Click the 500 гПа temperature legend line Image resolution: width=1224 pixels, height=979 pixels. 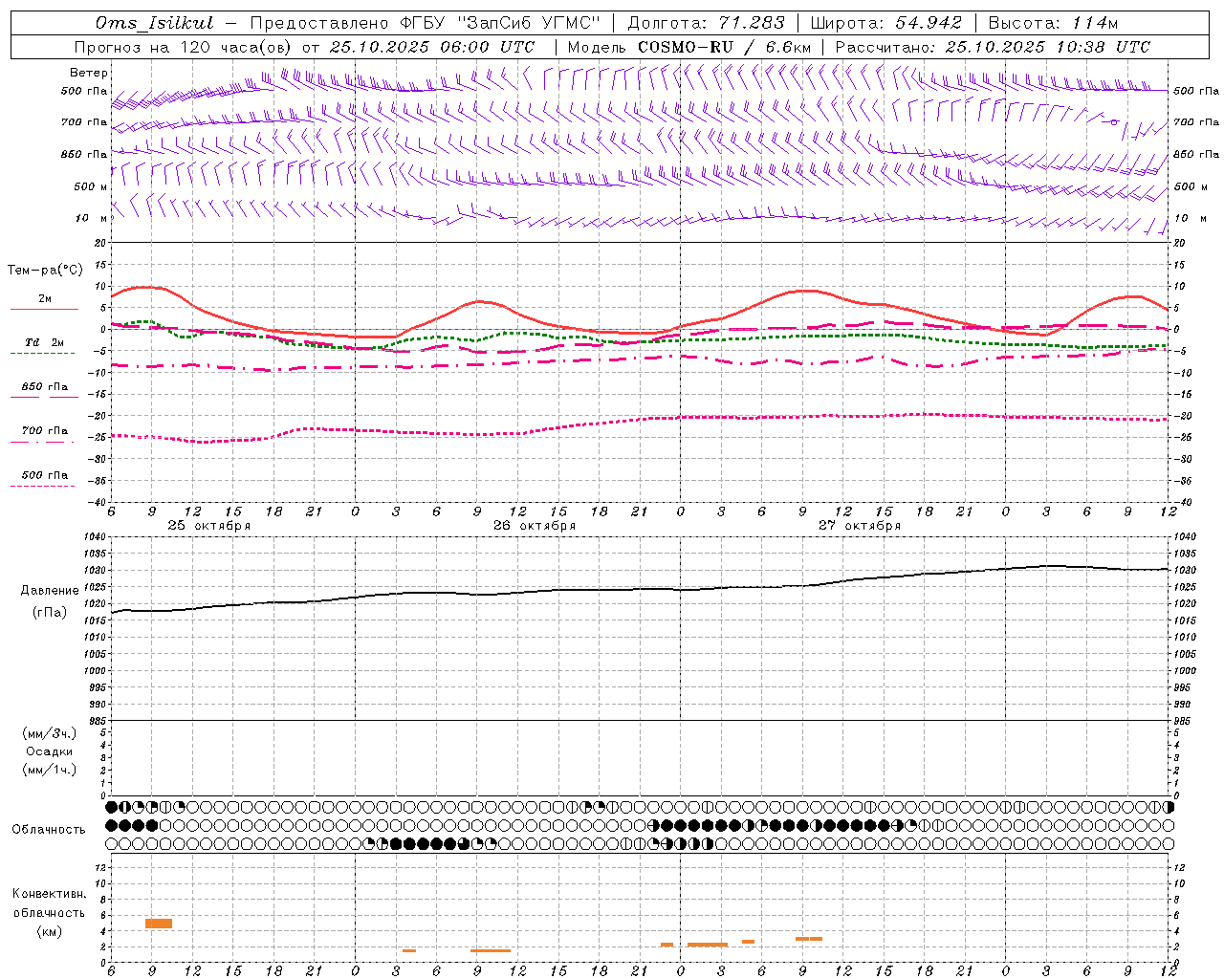[x=43, y=486]
